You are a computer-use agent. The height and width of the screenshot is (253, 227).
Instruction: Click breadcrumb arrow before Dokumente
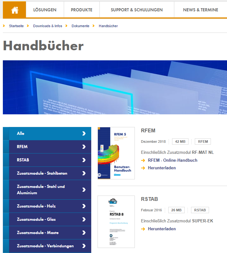coord(66,26)
